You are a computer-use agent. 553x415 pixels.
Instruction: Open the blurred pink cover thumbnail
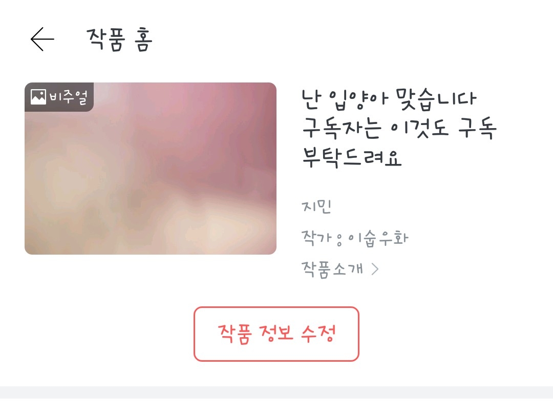[x=150, y=169]
